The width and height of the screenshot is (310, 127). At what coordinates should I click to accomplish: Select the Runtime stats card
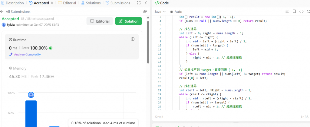(x=72, y=47)
